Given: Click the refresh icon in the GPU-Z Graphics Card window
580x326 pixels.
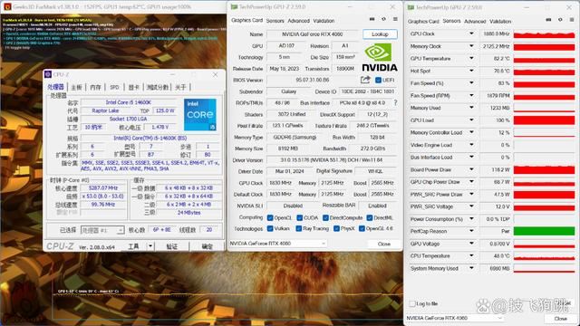Looking at the screenshot, I should click(x=383, y=19).
